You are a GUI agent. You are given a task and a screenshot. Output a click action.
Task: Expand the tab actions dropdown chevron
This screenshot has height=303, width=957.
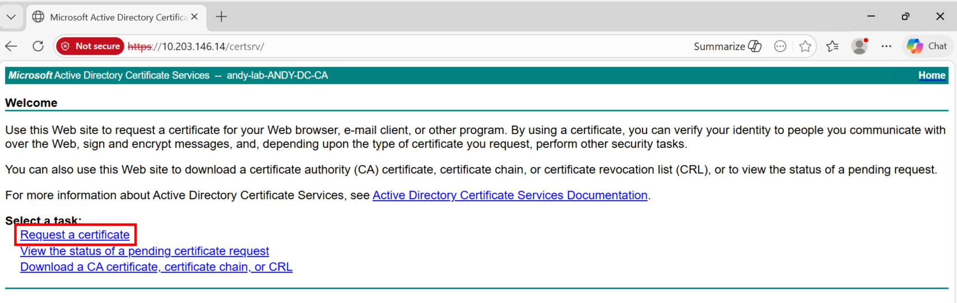coord(11,17)
